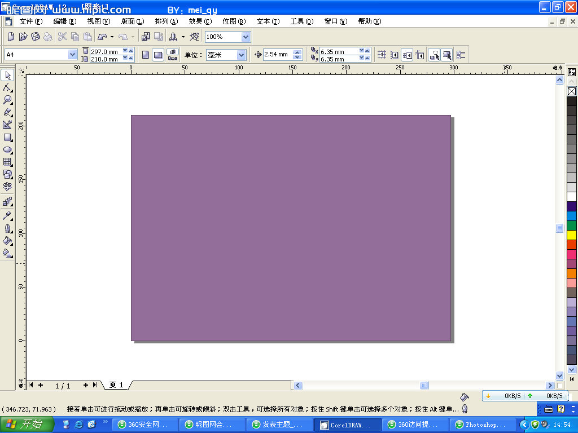The image size is (578, 433).
Task: Click the add page plus button
Action: [40, 385]
